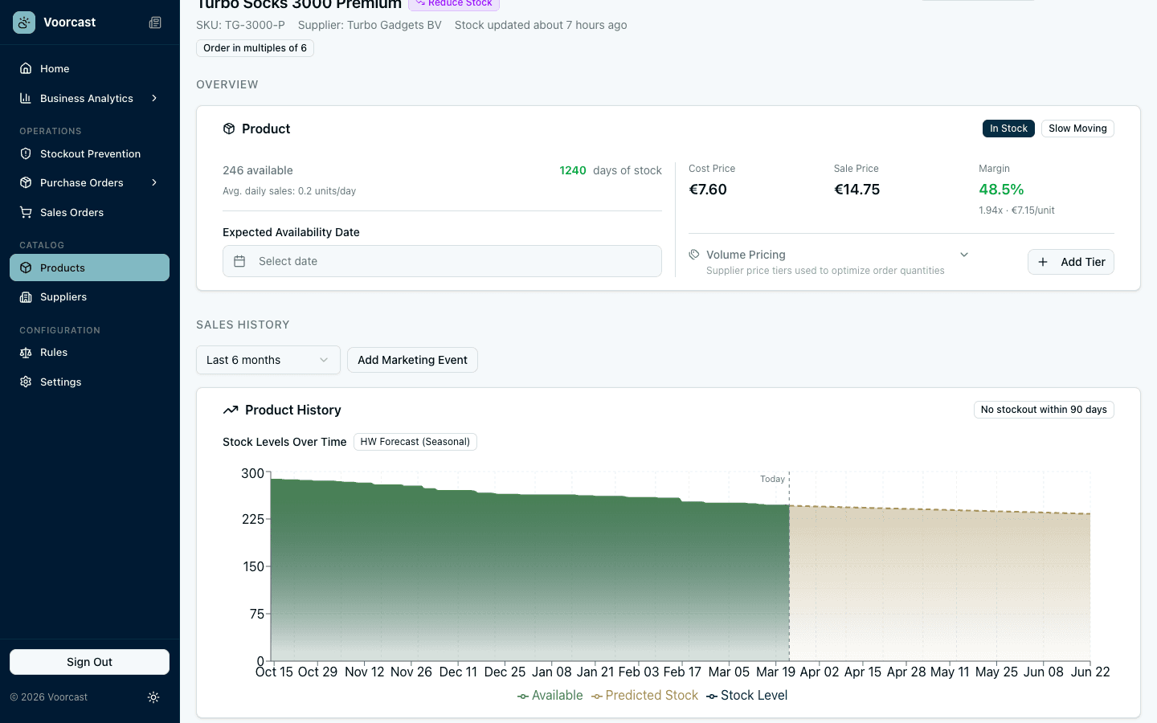Hide the Predicted Stock legend series
Image resolution: width=1157 pixels, height=723 pixels.
coord(644,696)
